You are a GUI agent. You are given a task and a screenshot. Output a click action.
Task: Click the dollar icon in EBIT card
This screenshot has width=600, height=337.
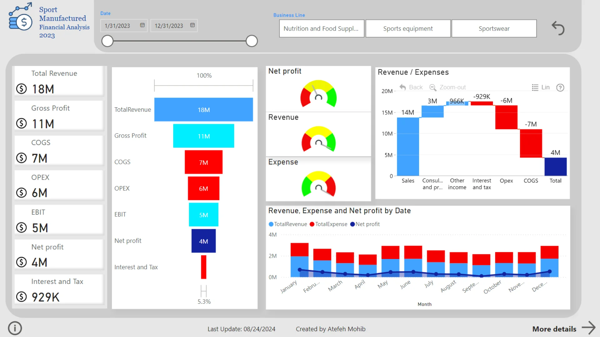click(21, 227)
